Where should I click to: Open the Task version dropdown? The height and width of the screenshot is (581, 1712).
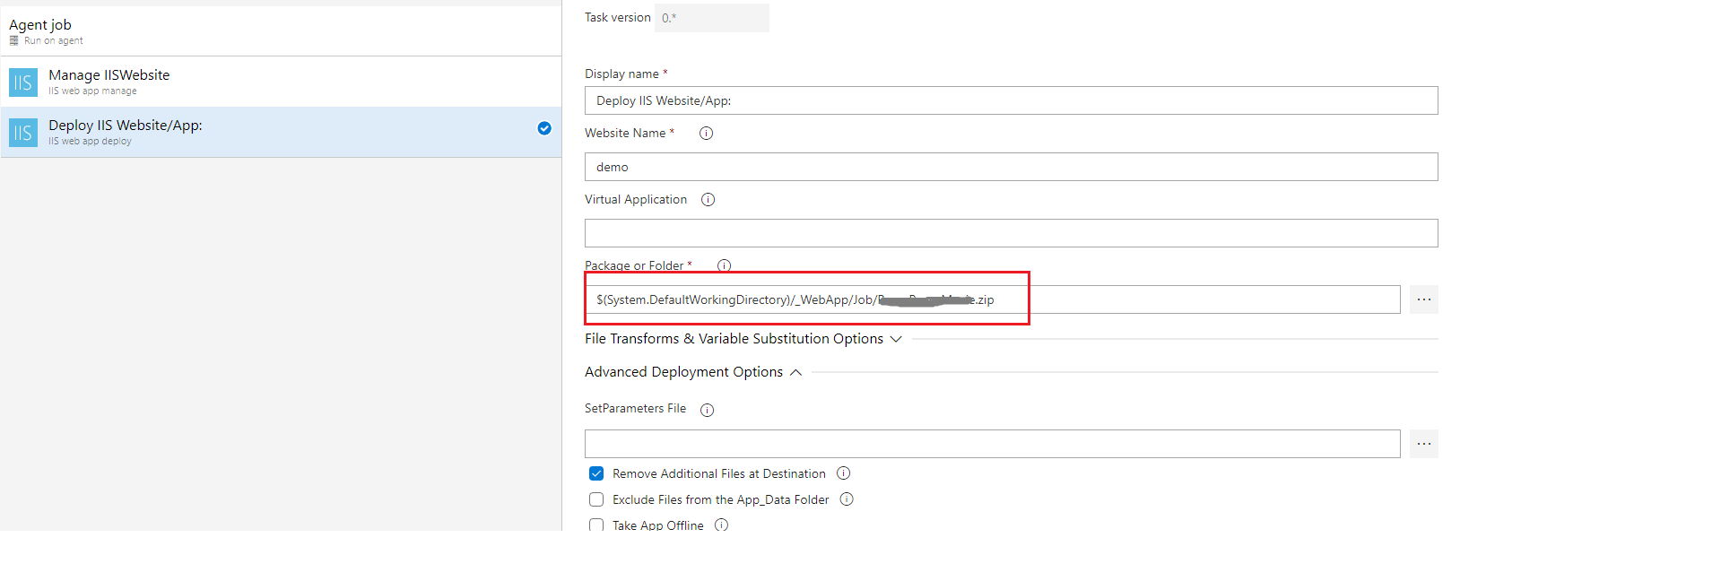[x=711, y=18]
